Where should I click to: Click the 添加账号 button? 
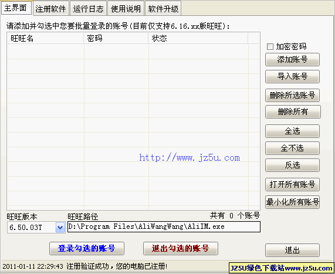pyautogui.click(x=292, y=60)
